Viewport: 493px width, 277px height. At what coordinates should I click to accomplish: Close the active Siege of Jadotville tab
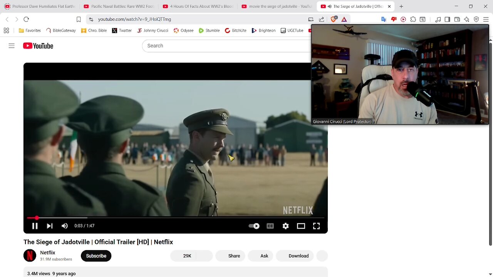[x=389, y=7]
